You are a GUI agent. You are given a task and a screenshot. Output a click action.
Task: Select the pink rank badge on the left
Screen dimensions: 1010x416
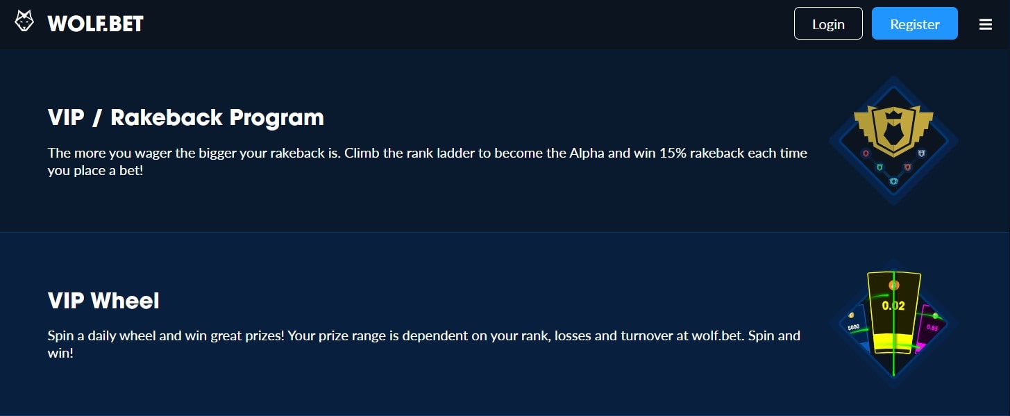coord(866,153)
